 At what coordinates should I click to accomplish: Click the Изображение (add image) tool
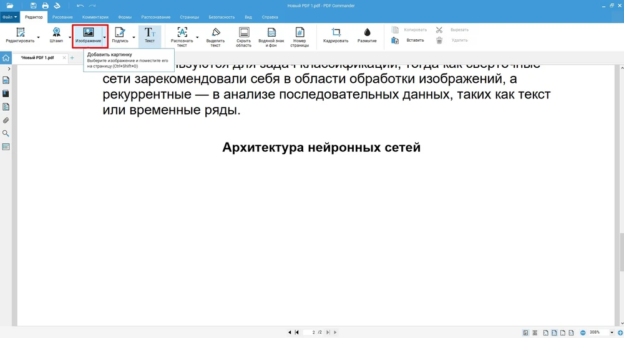88,35
